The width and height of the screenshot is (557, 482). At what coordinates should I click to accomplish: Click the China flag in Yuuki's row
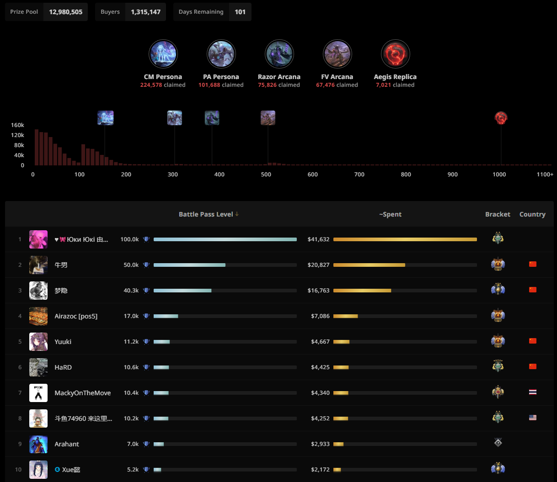point(533,341)
